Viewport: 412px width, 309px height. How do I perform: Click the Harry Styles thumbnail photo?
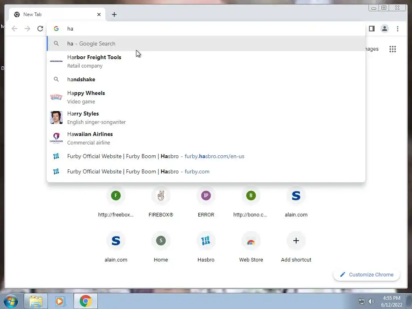coord(56,117)
